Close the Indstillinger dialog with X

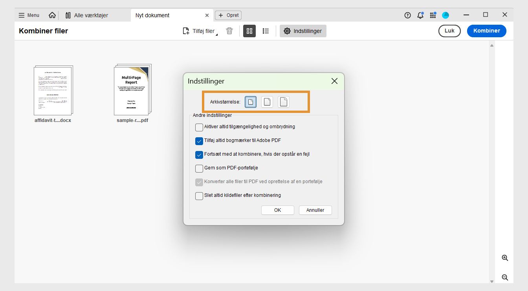click(x=334, y=81)
